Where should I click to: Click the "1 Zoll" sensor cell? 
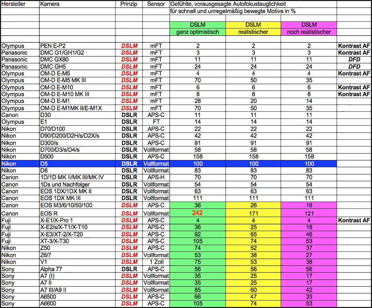pos(156,262)
